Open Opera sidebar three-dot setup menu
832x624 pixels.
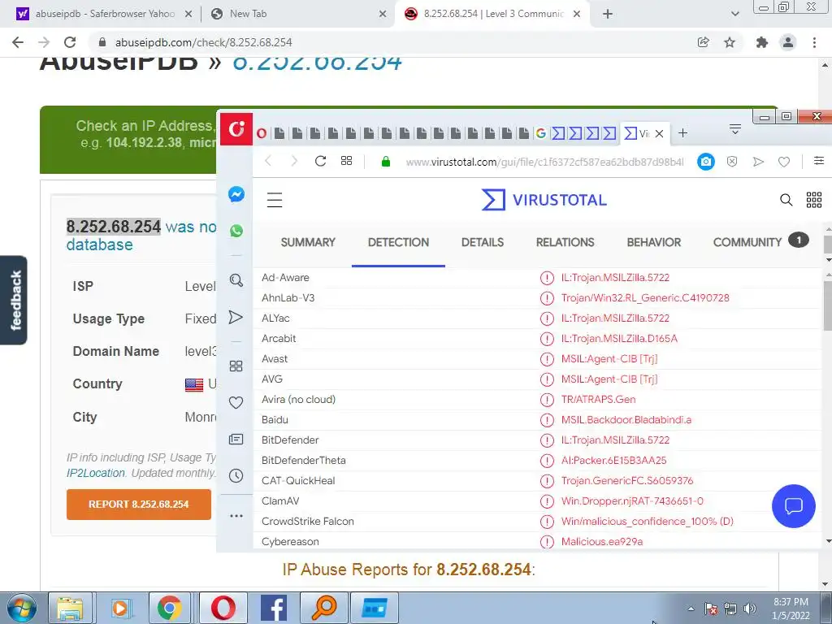pyautogui.click(x=236, y=516)
